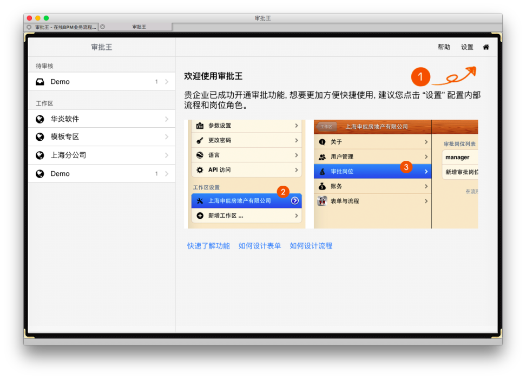Click the globe icon beside 华炎软件

(x=40, y=119)
